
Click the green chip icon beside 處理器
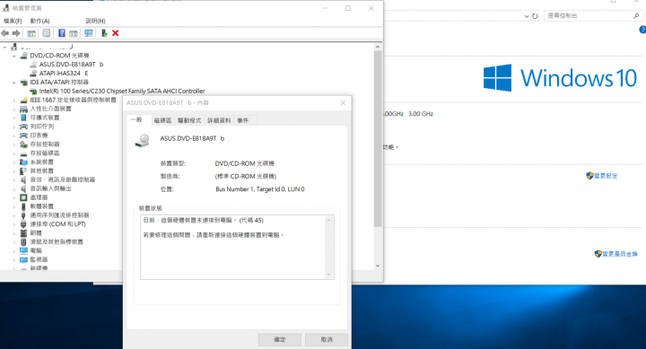pos(24,197)
